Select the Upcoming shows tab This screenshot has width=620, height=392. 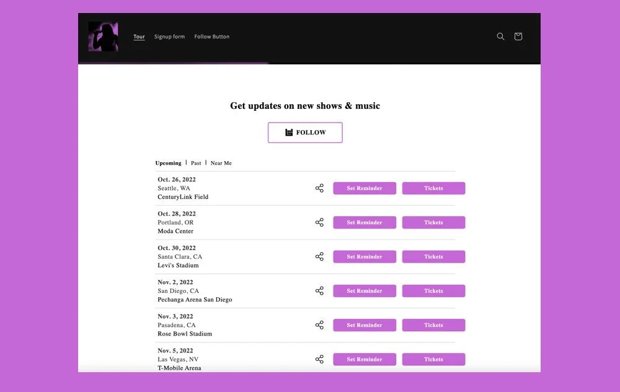click(x=168, y=163)
